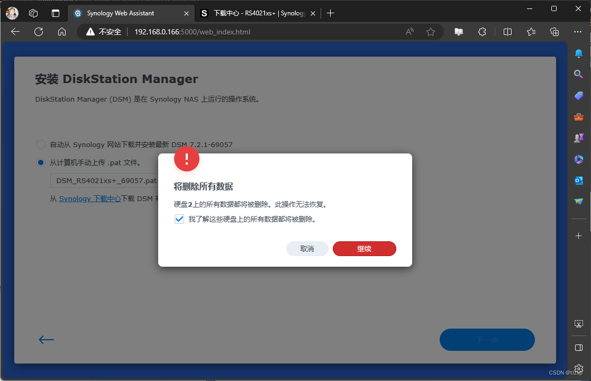The image size is (591, 381).
Task: Refresh the current page
Action: pos(39,32)
